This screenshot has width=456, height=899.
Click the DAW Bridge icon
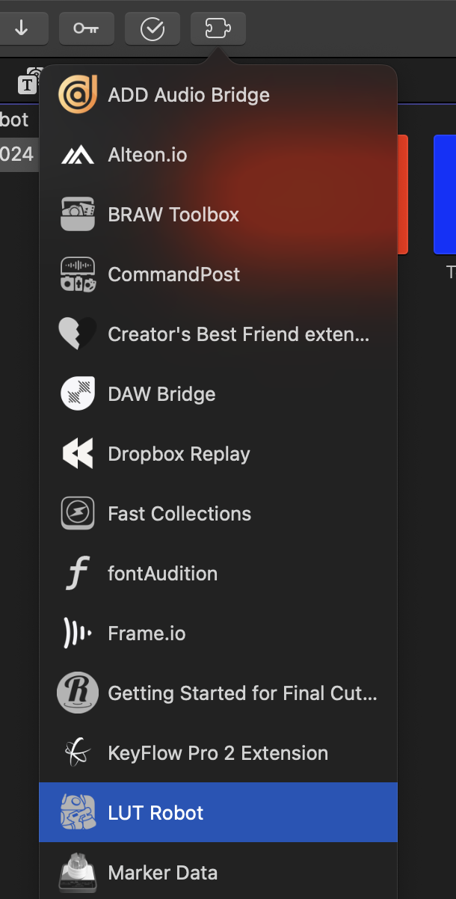pos(78,394)
